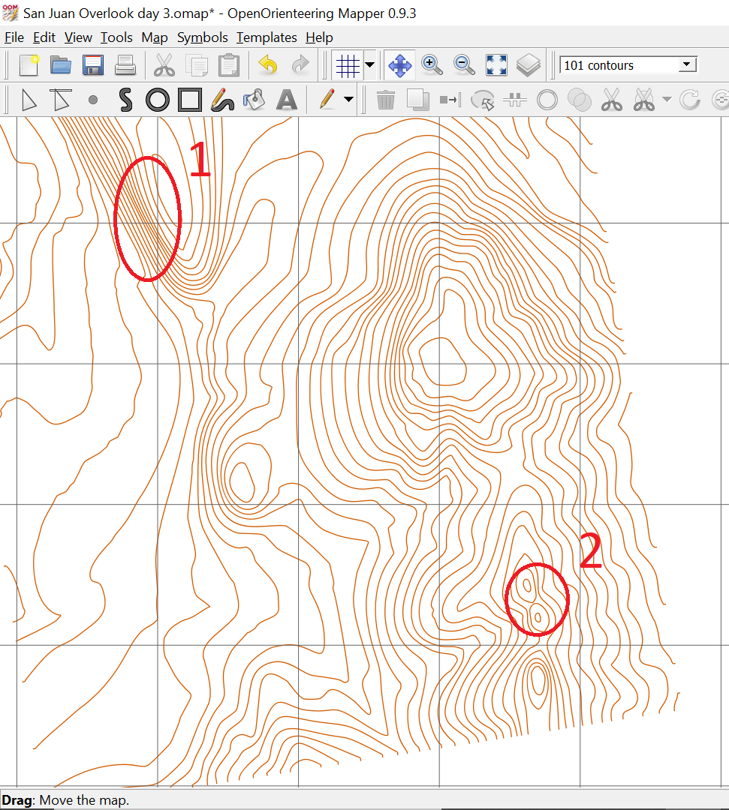Click the Print icon
Image resolution: width=729 pixels, height=810 pixels.
click(x=125, y=66)
